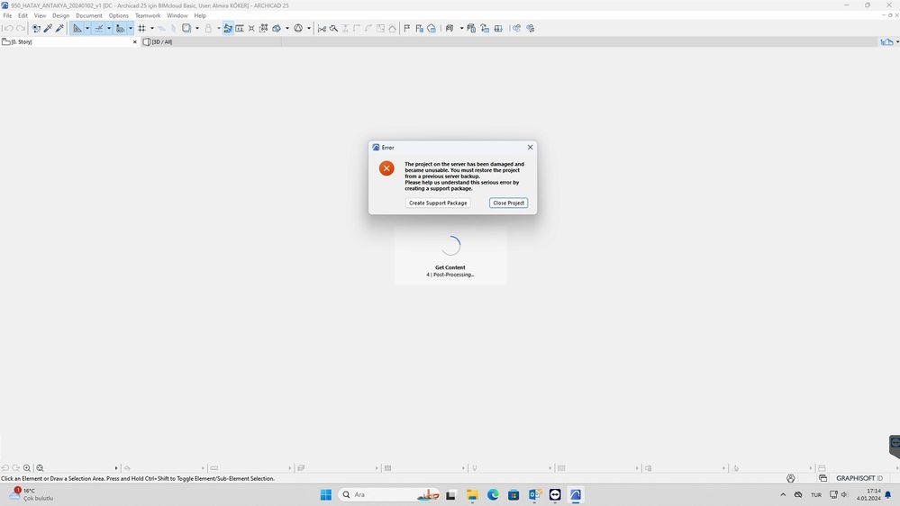Click the Lock padlock icon
900x506 pixels.
(x=208, y=28)
